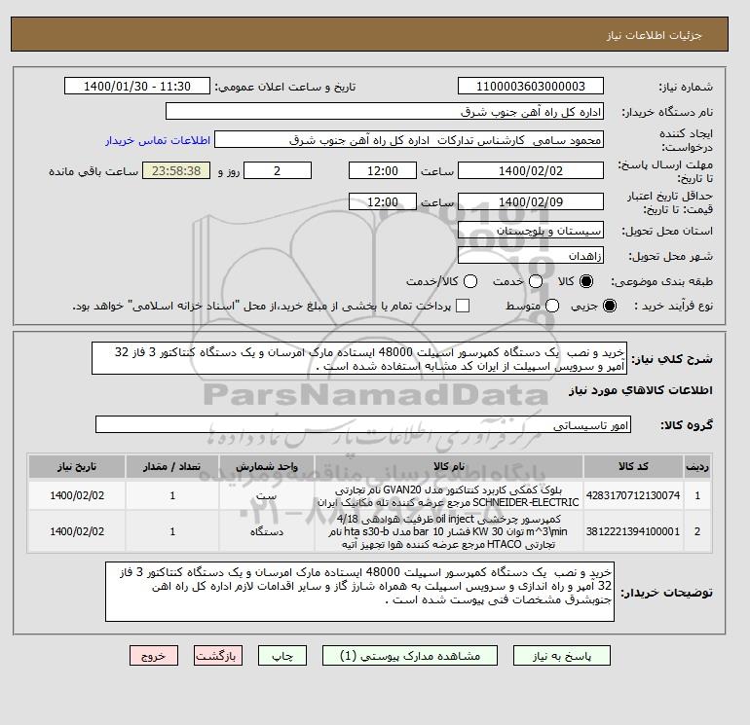
Task: Click the ردیف column header
Action: pyautogui.click(x=696, y=466)
